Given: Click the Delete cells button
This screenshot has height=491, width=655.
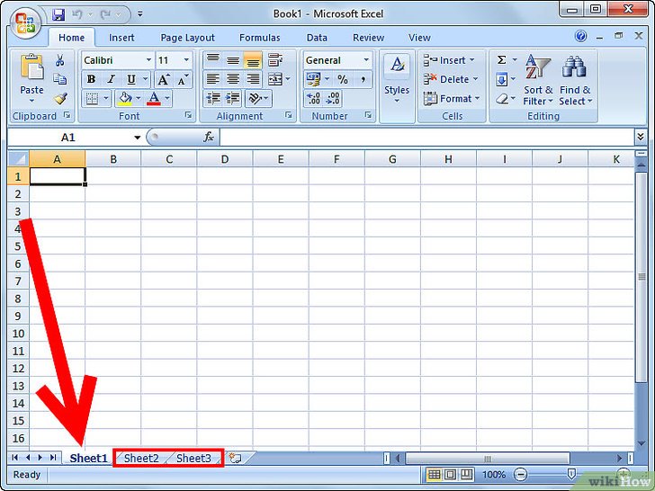Looking at the screenshot, I should [x=451, y=79].
